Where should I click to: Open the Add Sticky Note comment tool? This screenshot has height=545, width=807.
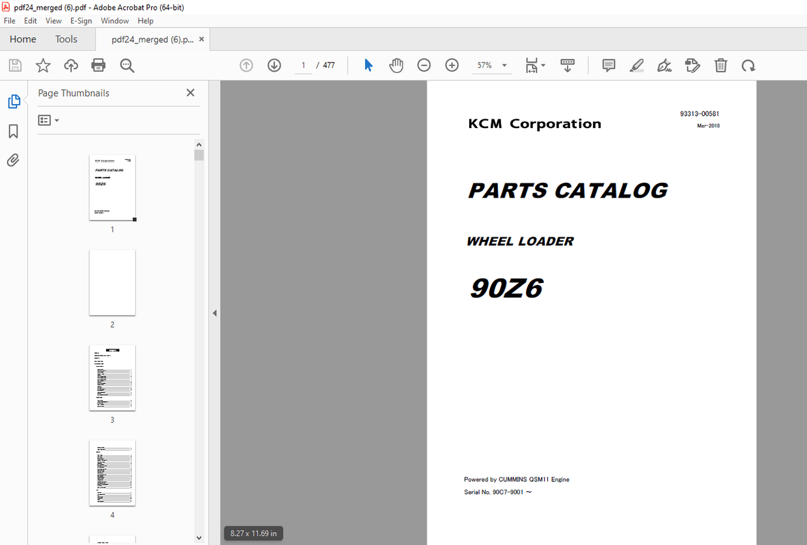pyautogui.click(x=608, y=65)
